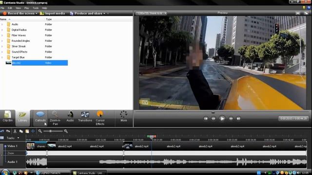Open the Transitions tool
This screenshot has width=312, height=175.
(85, 117)
